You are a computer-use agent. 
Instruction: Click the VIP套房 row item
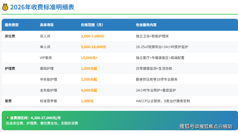[x=46, y=58]
